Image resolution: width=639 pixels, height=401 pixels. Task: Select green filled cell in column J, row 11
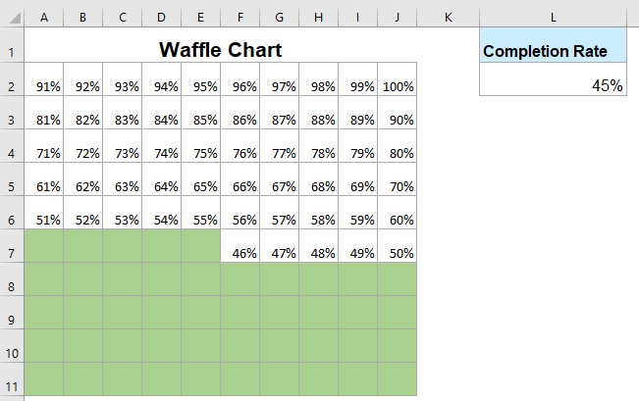[398, 379]
